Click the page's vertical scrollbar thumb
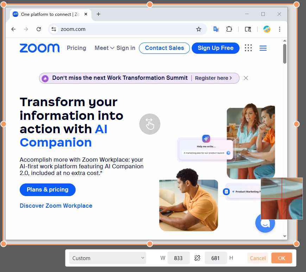This screenshot has width=306, height=272. point(285,54)
